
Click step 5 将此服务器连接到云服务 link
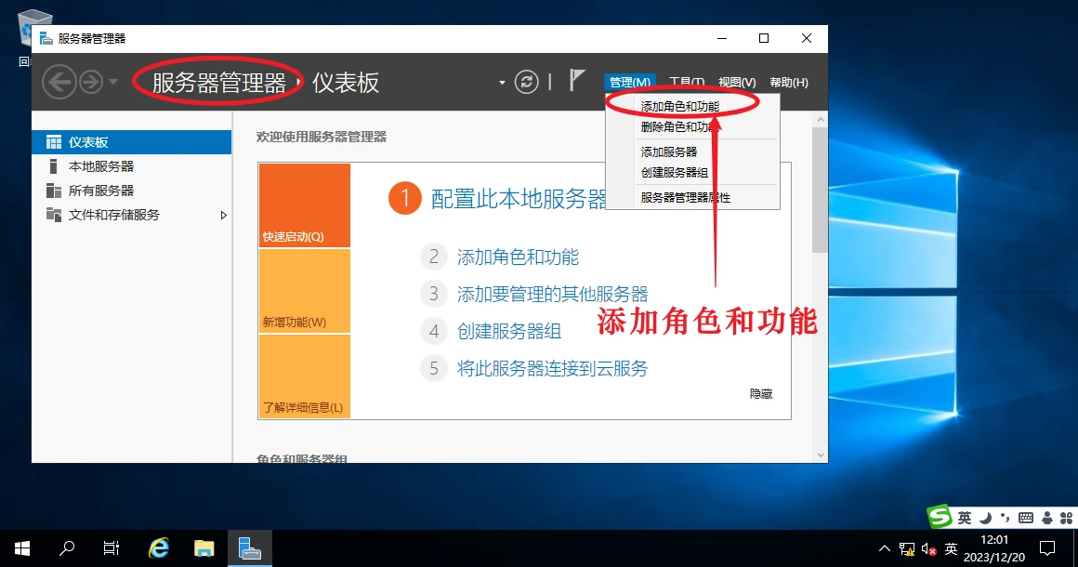[x=553, y=368]
